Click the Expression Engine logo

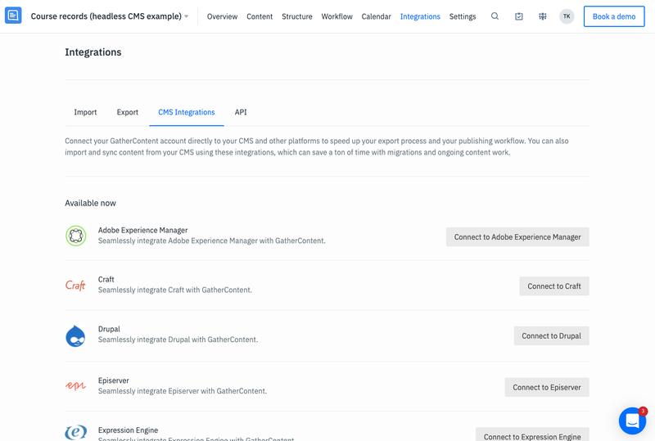coord(75,432)
